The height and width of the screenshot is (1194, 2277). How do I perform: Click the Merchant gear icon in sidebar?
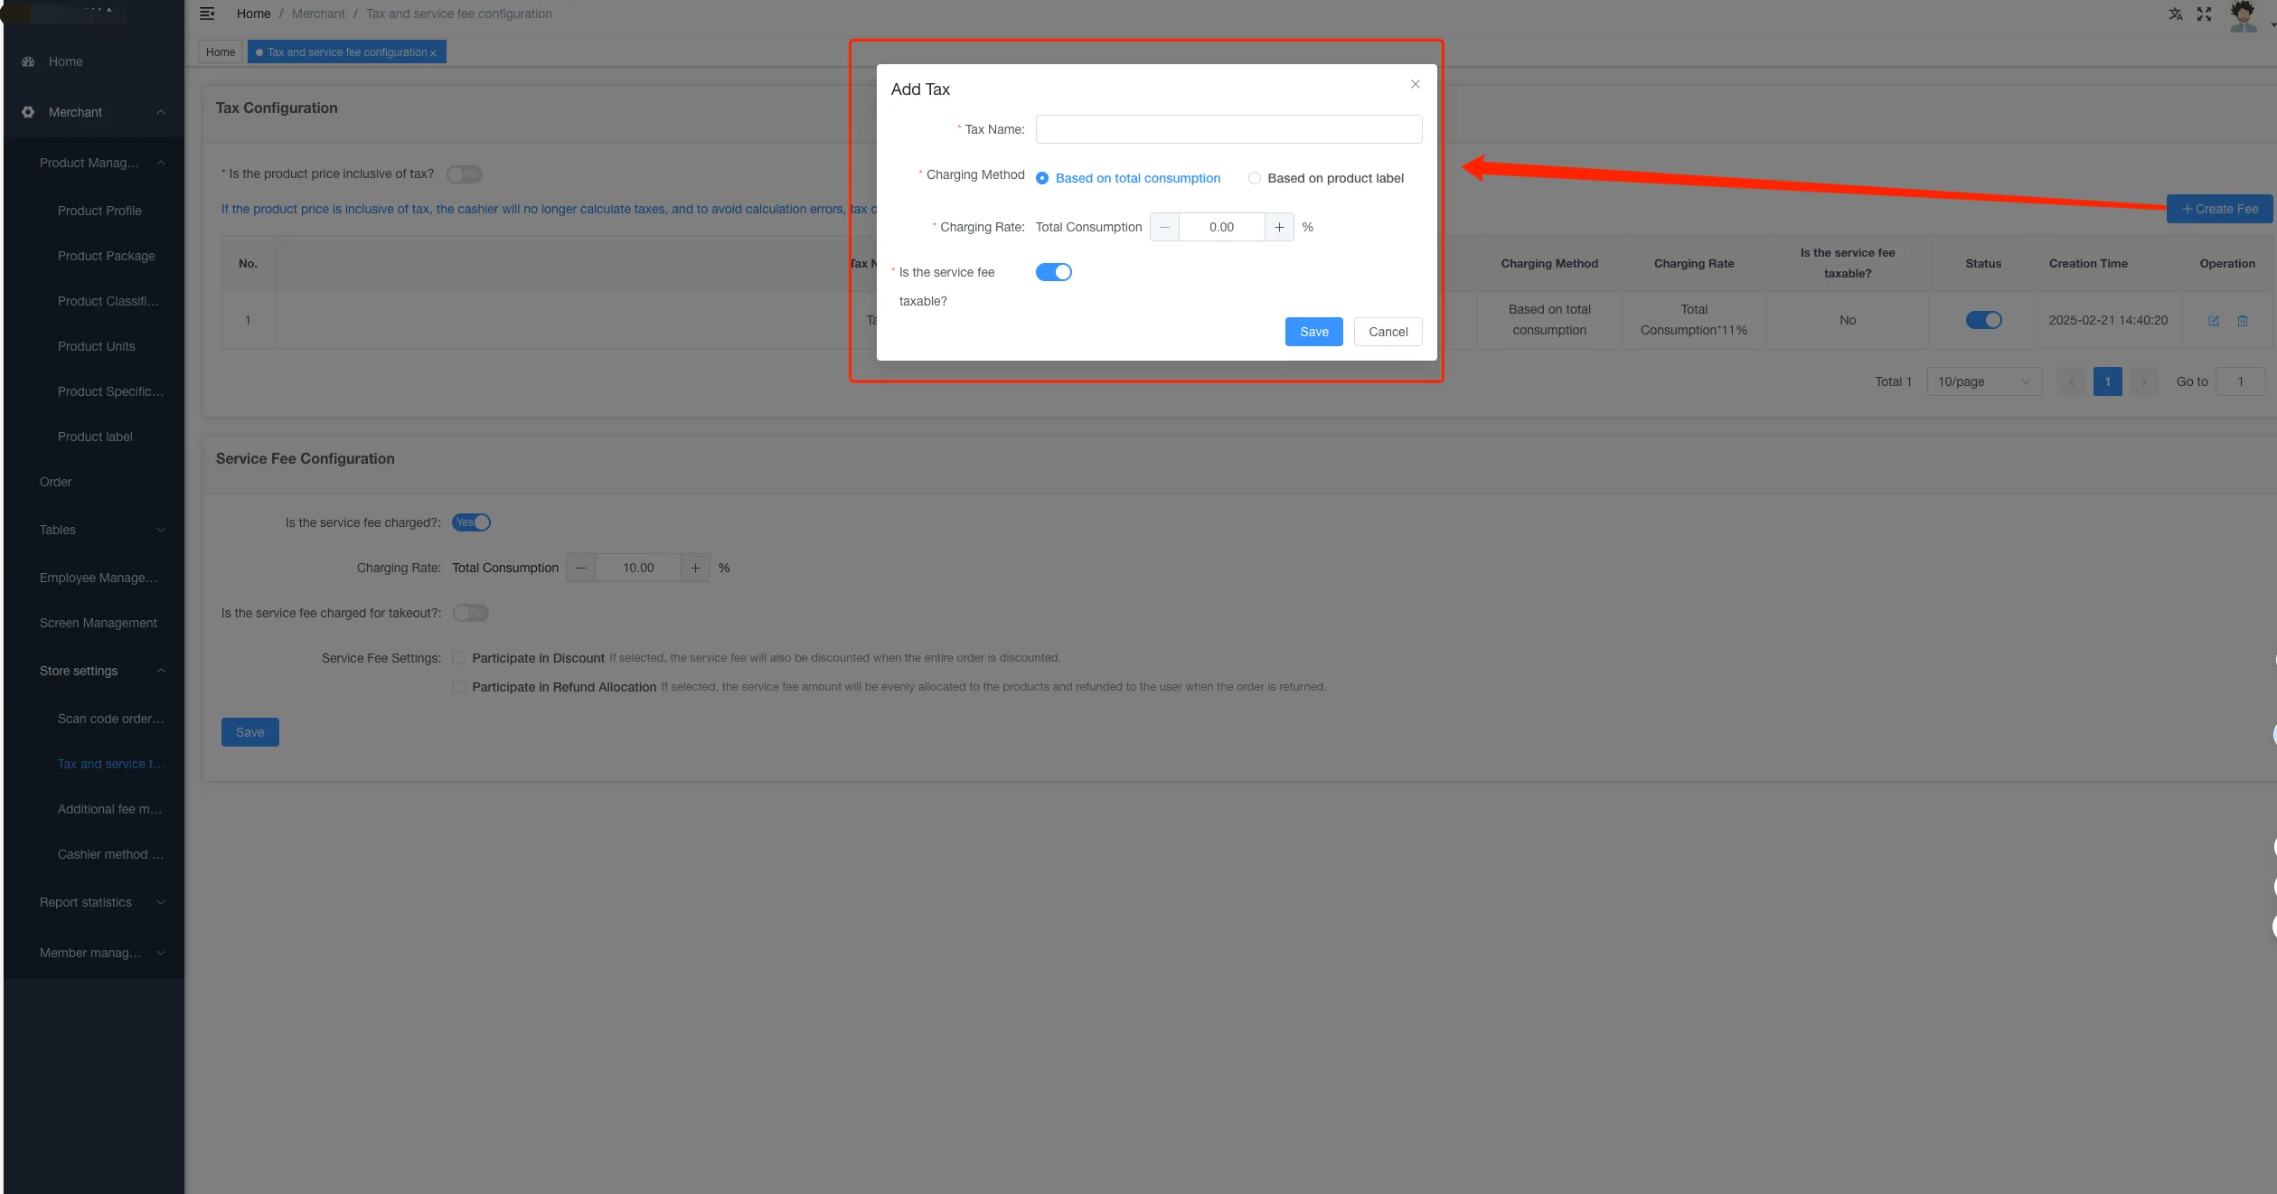(x=28, y=112)
